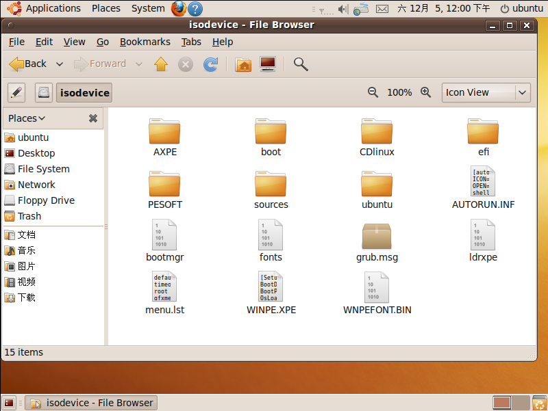Open the Home folder from toolbar
Screen dimensions: 548x411
[243, 64]
